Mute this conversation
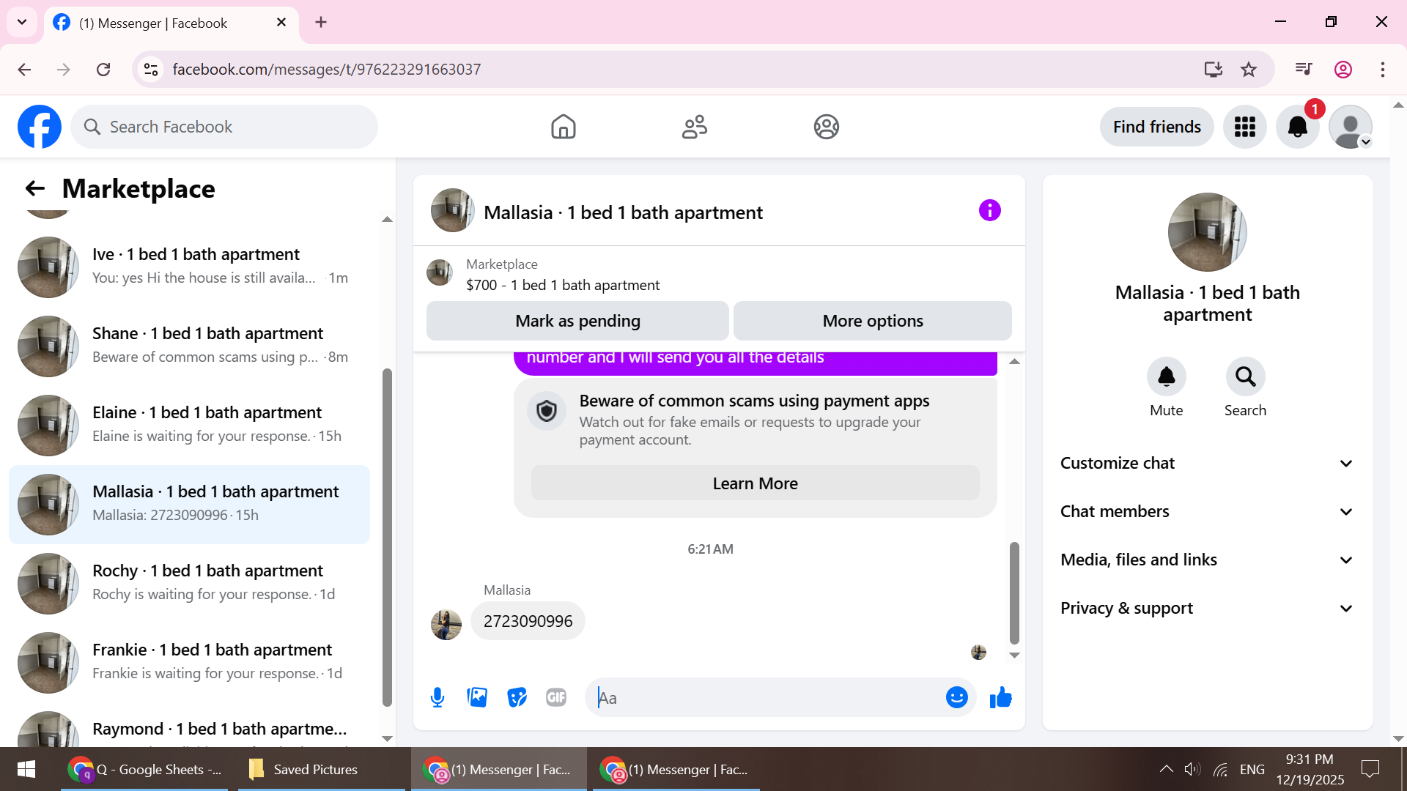1407x791 pixels. [x=1166, y=377]
